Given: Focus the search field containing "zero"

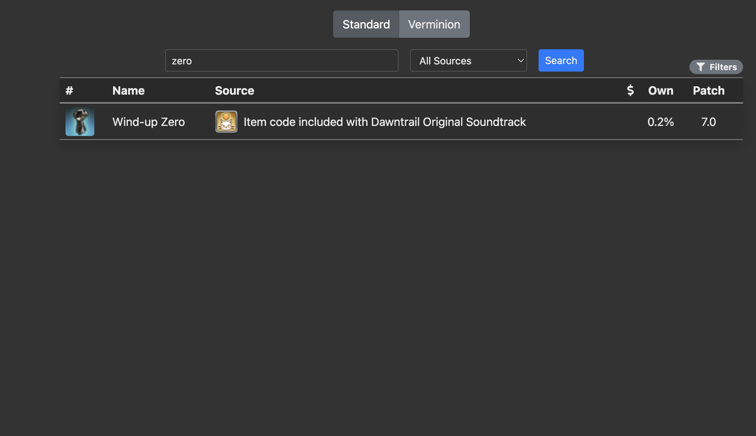Looking at the screenshot, I should [282, 60].
